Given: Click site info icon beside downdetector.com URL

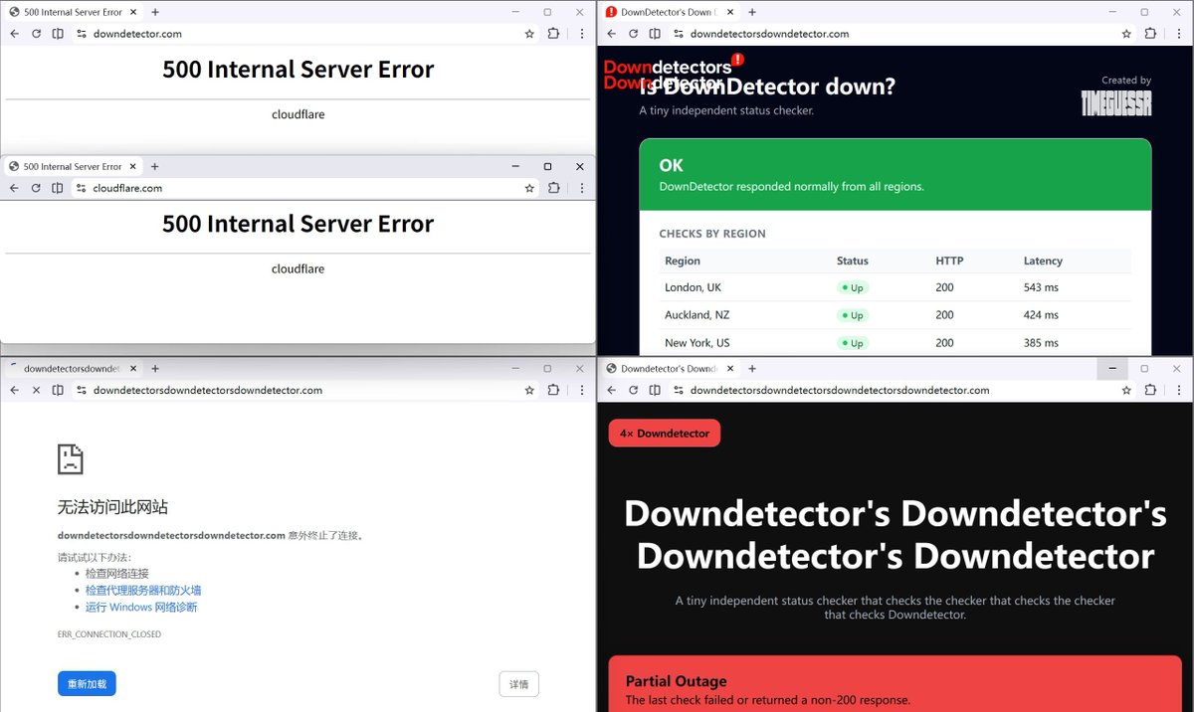Looking at the screenshot, I should (82, 33).
